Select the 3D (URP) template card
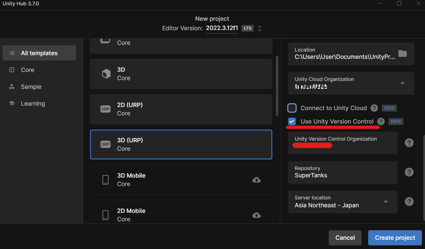Viewport: 425px width, 249px height. point(181,145)
